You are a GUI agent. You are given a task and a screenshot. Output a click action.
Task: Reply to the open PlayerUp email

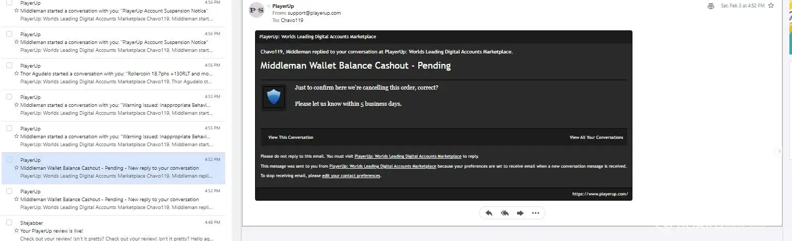pyautogui.click(x=489, y=213)
